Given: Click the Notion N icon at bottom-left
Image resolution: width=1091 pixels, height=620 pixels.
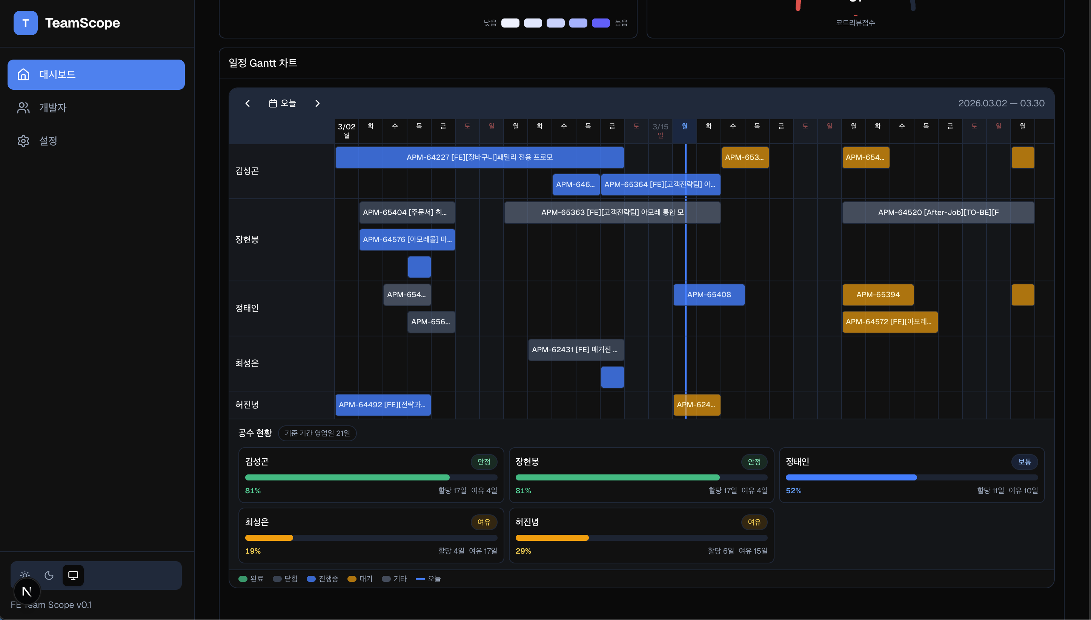Looking at the screenshot, I should point(27,591).
